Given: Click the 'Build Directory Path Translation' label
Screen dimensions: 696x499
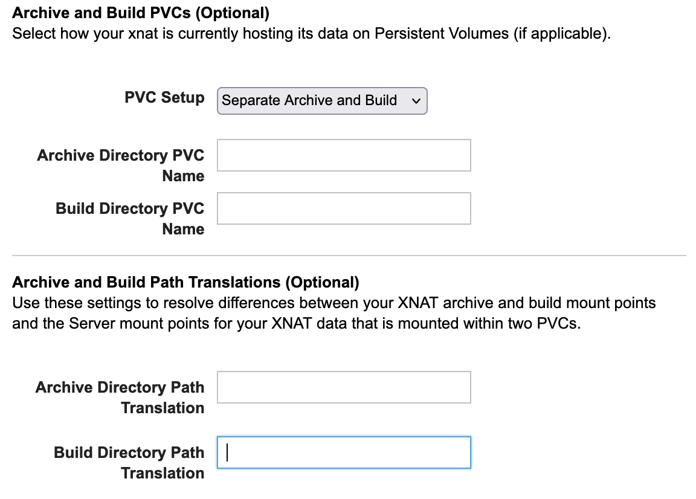Looking at the screenshot, I should pyautogui.click(x=129, y=463).
